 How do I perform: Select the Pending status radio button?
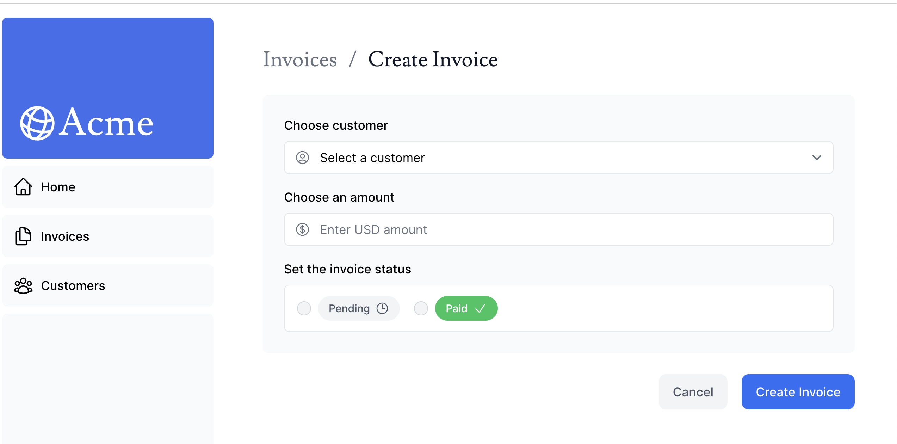point(304,308)
